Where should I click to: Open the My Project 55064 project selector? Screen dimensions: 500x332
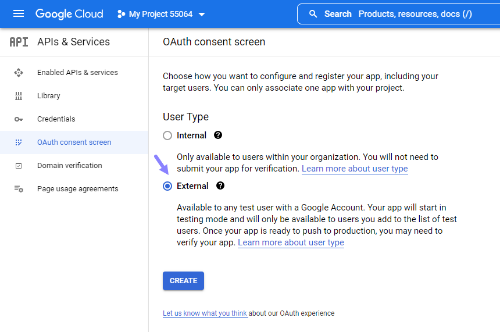tap(161, 14)
